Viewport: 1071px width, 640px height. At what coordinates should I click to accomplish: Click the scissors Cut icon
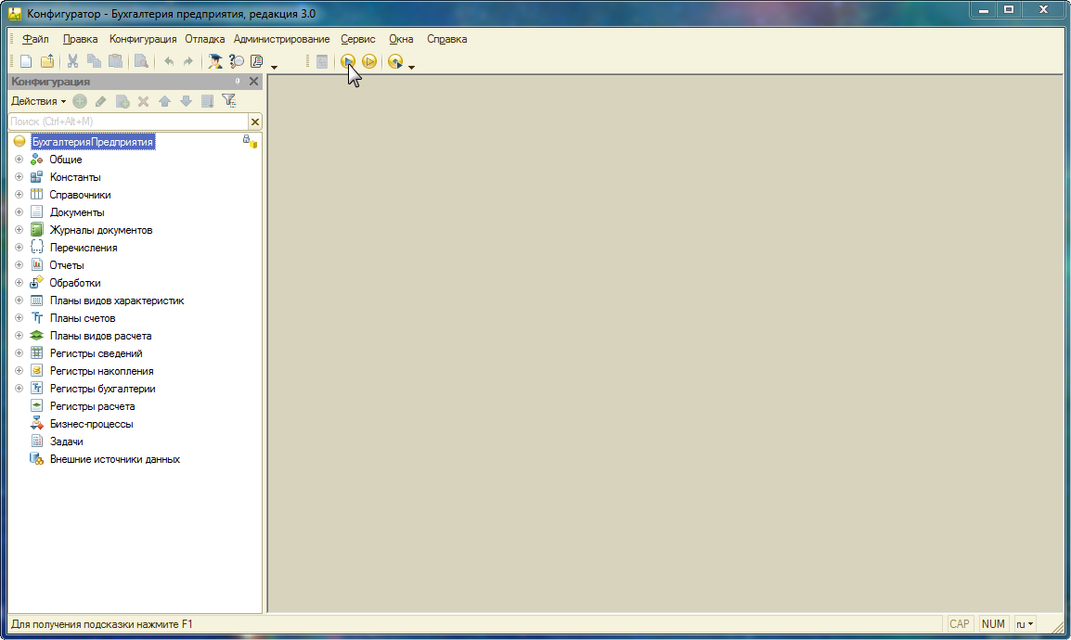pyautogui.click(x=72, y=61)
